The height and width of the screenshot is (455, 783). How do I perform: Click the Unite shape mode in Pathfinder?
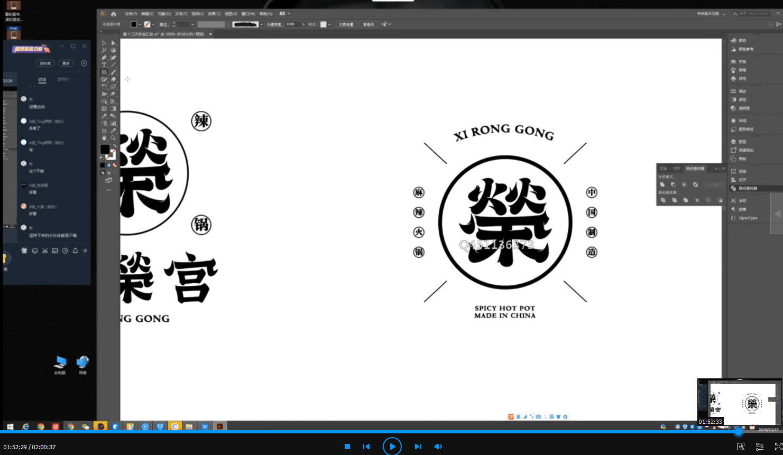[662, 184]
